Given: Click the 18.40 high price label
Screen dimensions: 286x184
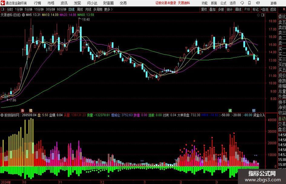Looking at the screenshot, I should [x=86, y=20].
